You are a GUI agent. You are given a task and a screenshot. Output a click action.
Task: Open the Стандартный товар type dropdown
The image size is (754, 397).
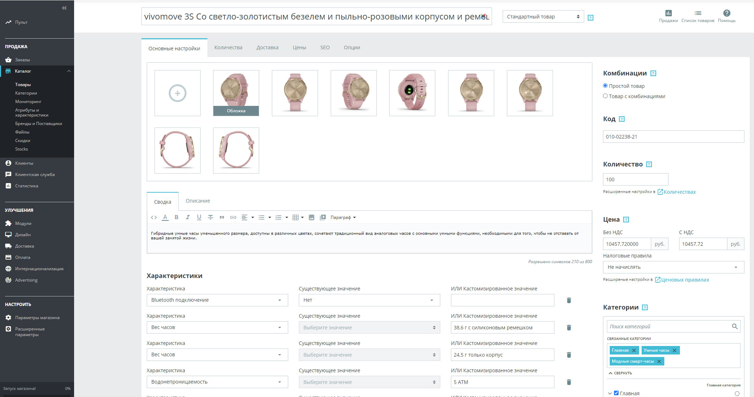pyautogui.click(x=543, y=17)
